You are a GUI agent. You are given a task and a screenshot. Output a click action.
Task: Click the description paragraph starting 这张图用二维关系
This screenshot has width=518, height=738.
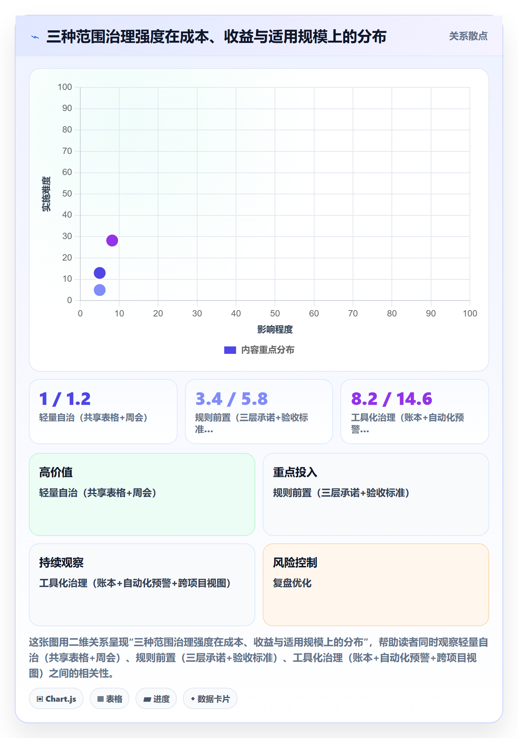tap(259, 658)
